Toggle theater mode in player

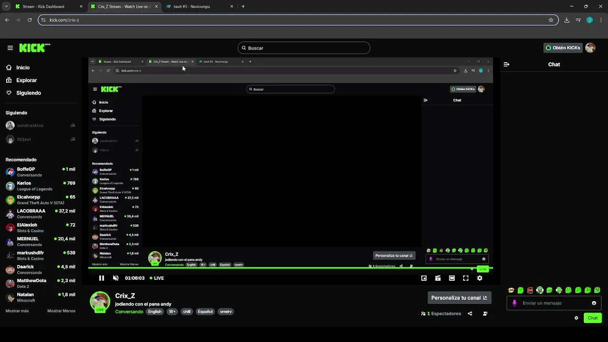pyautogui.click(x=452, y=278)
